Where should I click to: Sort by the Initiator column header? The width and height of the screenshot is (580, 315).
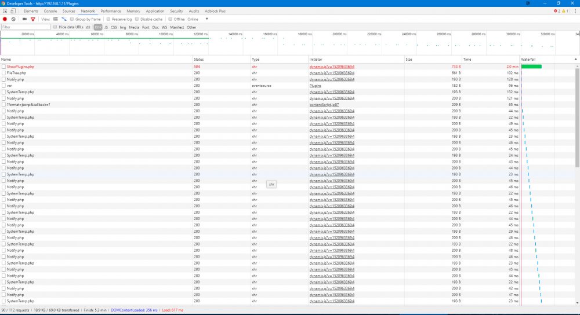[x=356, y=60]
